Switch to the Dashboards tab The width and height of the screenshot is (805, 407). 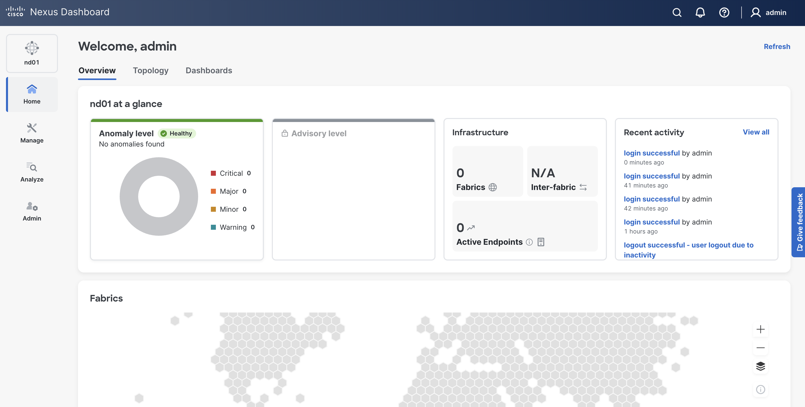pyautogui.click(x=209, y=70)
